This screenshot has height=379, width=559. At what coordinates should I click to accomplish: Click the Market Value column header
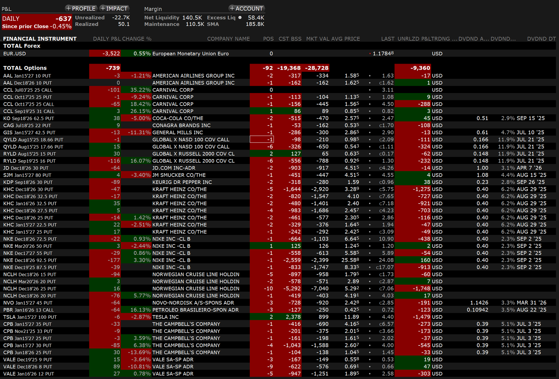pyautogui.click(x=317, y=39)
